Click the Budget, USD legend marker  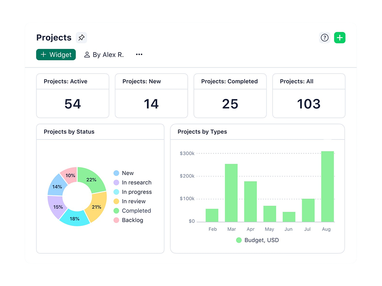point(239,240)
